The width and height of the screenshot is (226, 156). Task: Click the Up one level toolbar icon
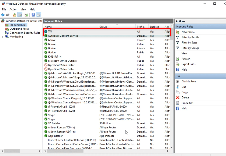[x=15, y=15]
